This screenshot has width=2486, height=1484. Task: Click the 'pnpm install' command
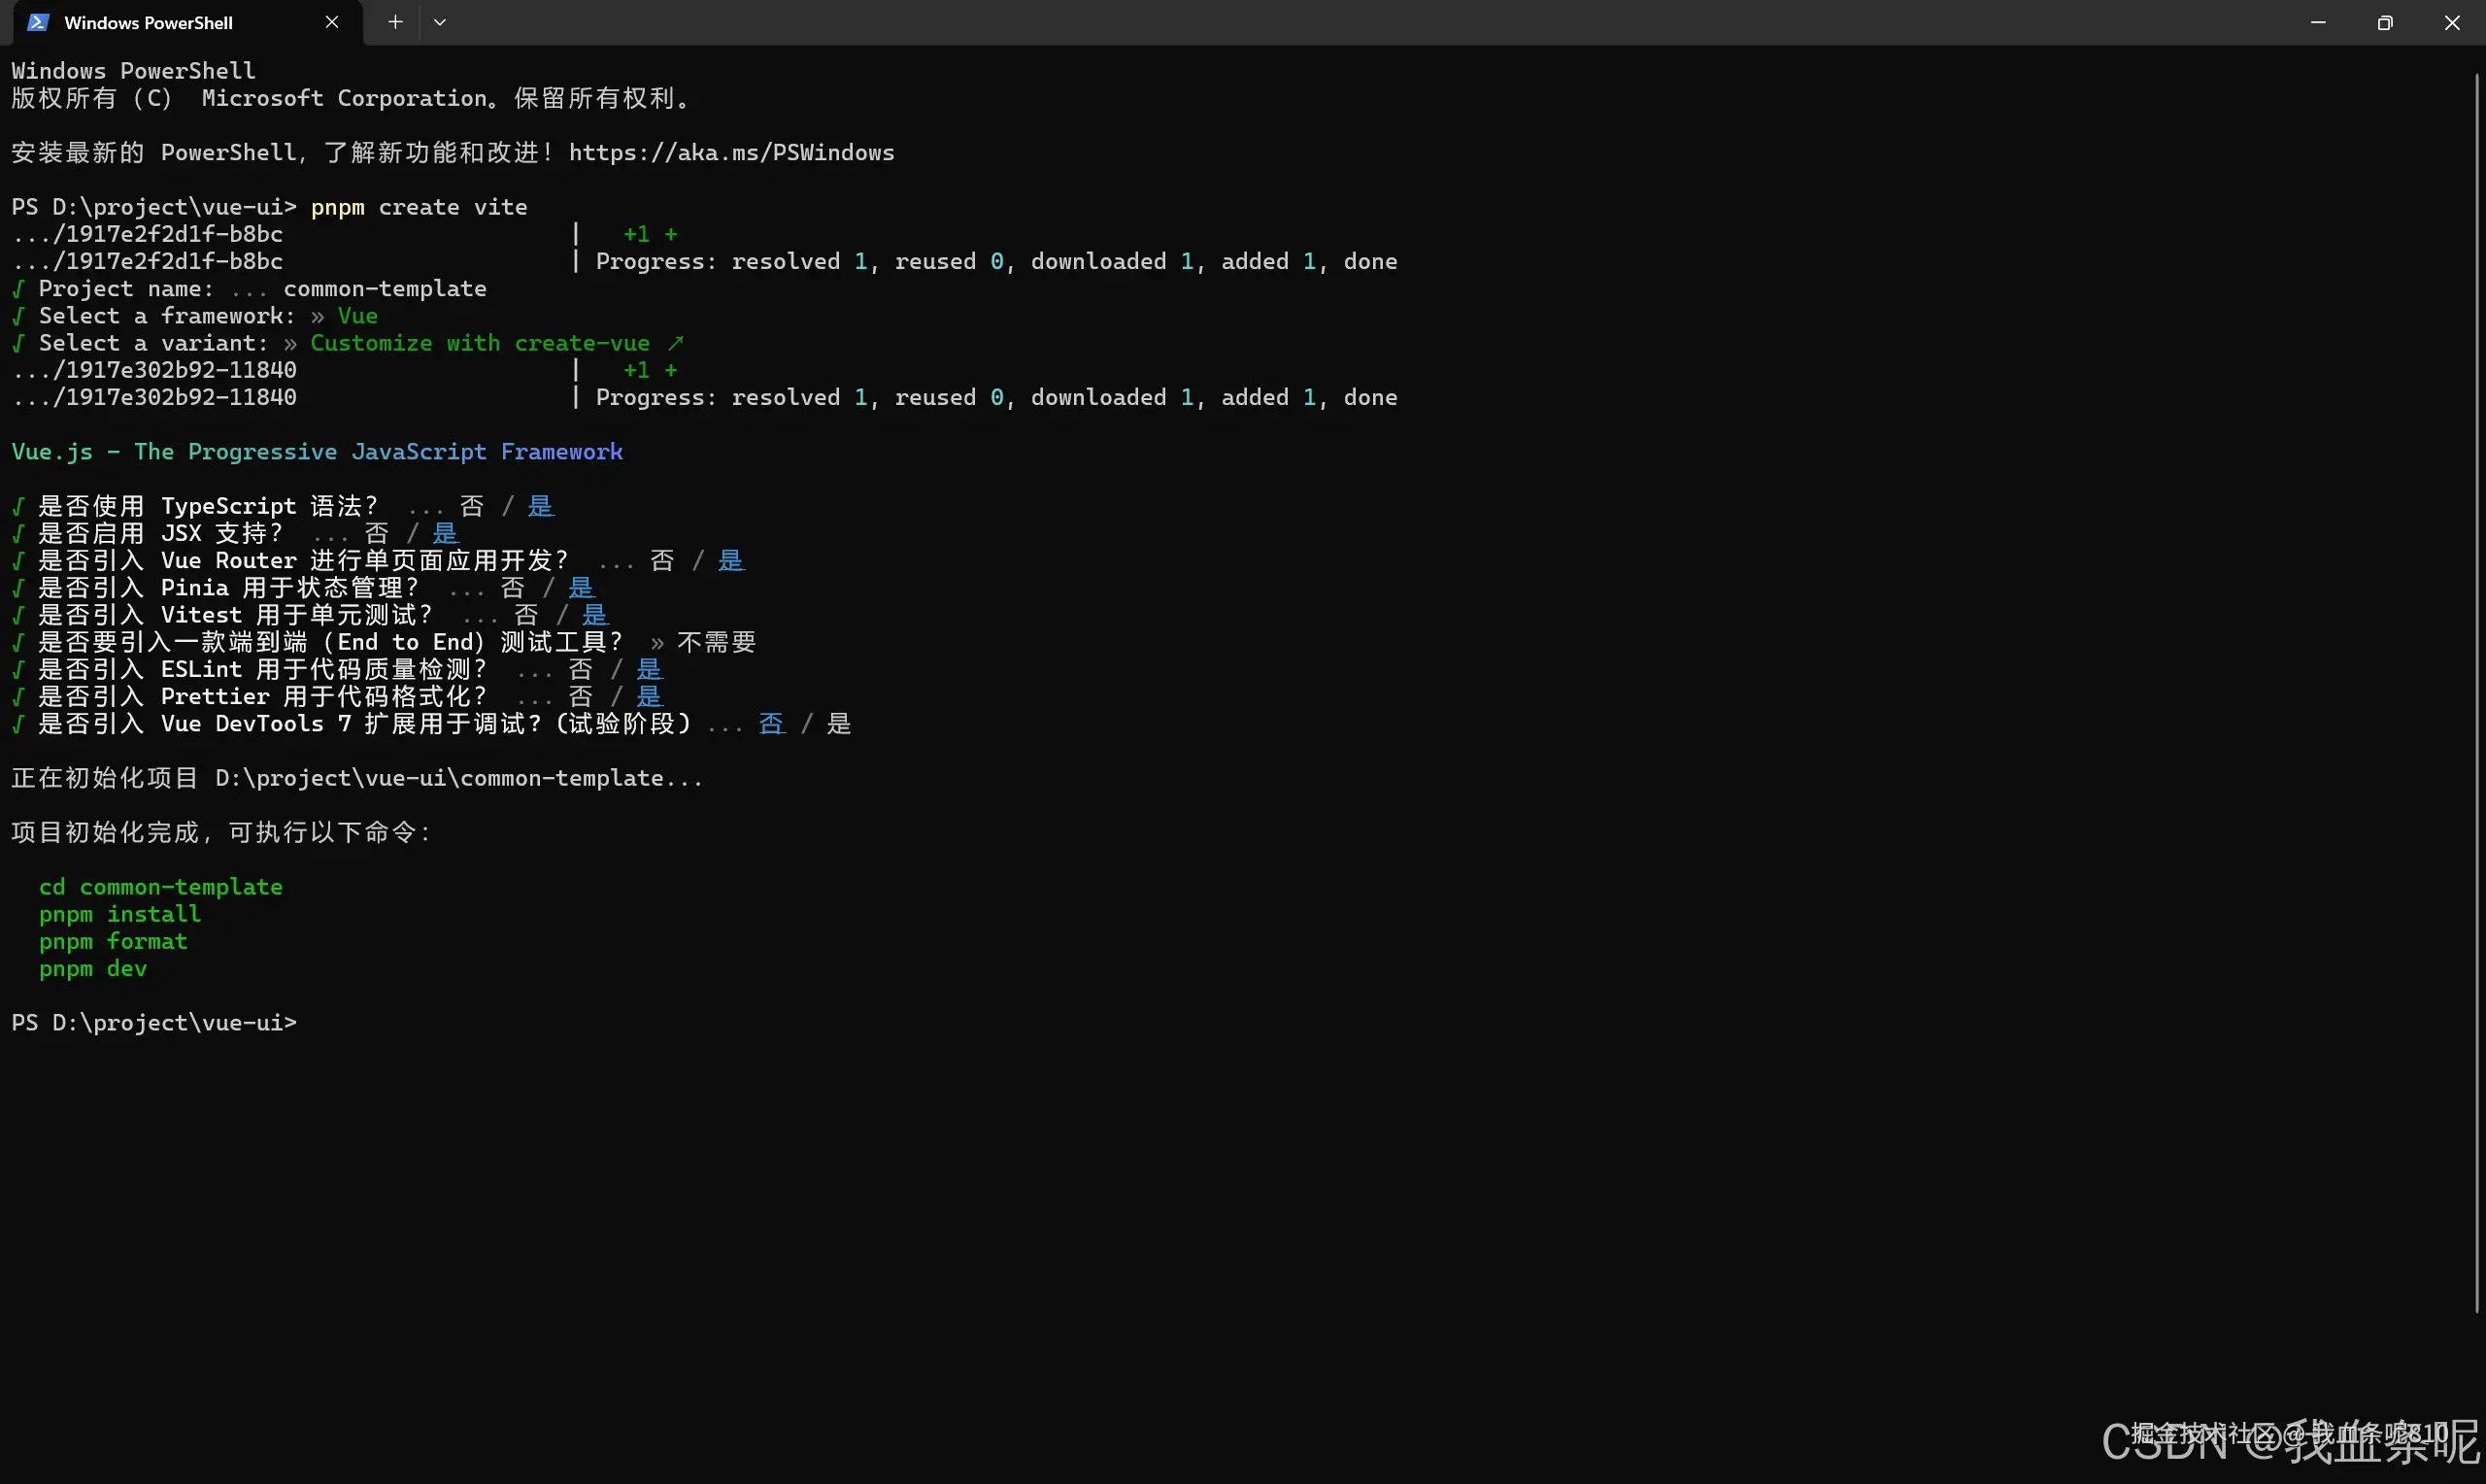point(120,914)
